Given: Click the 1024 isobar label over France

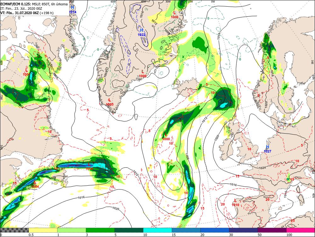Looking at the screenshot, I should click(x=262, y=168).
